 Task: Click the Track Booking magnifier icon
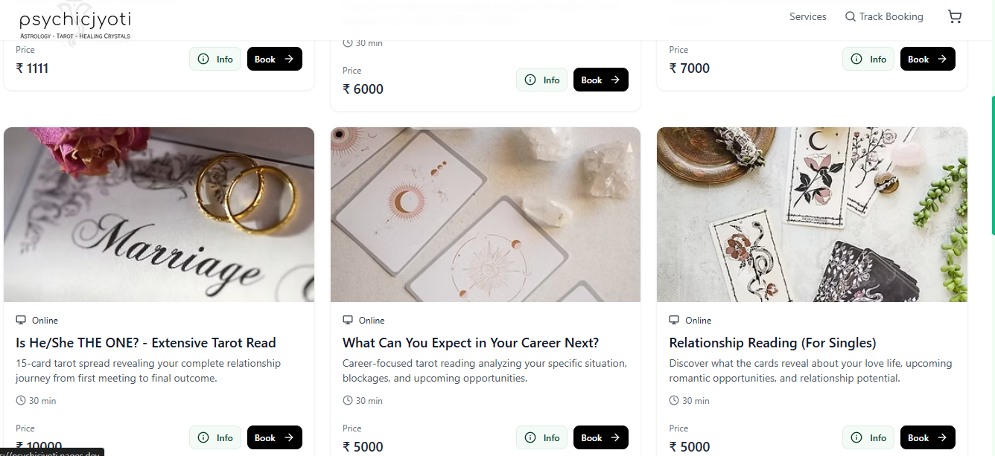[850, 17]
